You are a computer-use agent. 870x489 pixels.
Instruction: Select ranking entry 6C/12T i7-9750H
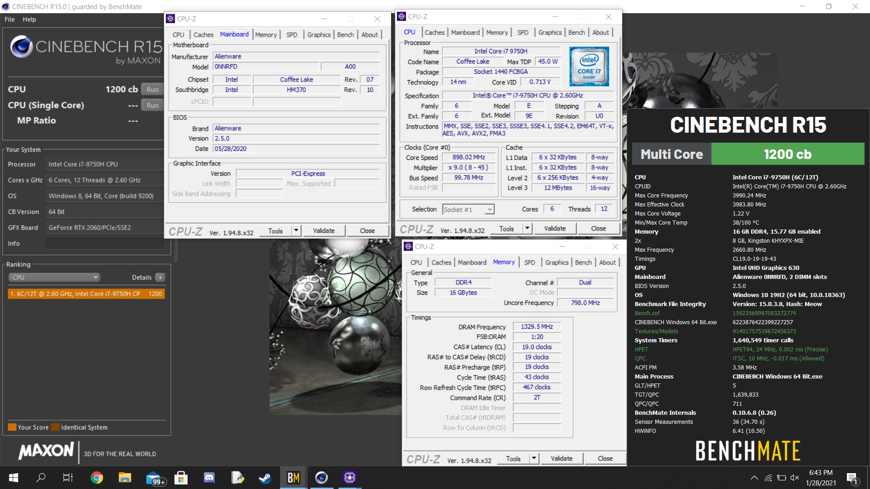coord(86,294)
